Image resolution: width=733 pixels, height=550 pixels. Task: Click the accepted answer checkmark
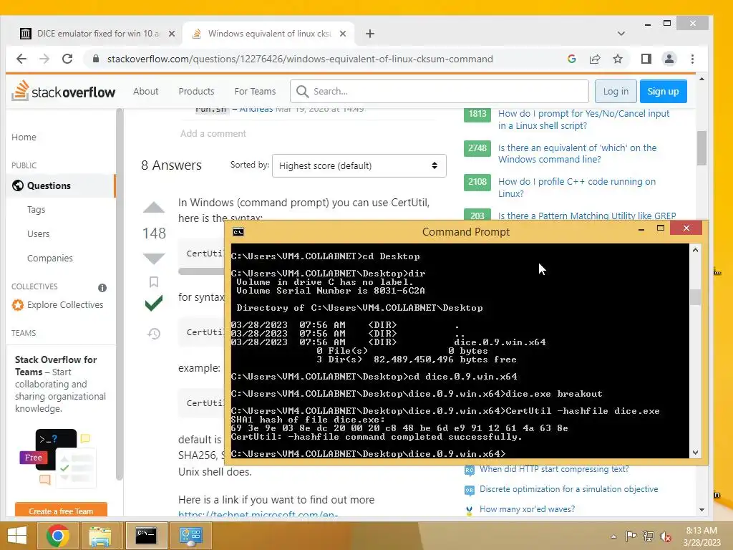pos(154,303)
